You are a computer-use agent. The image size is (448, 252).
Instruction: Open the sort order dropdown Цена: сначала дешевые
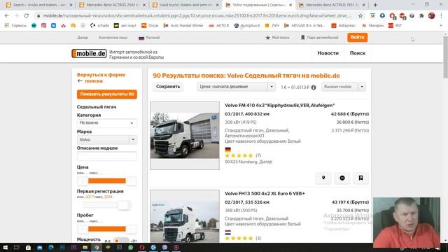236,87
